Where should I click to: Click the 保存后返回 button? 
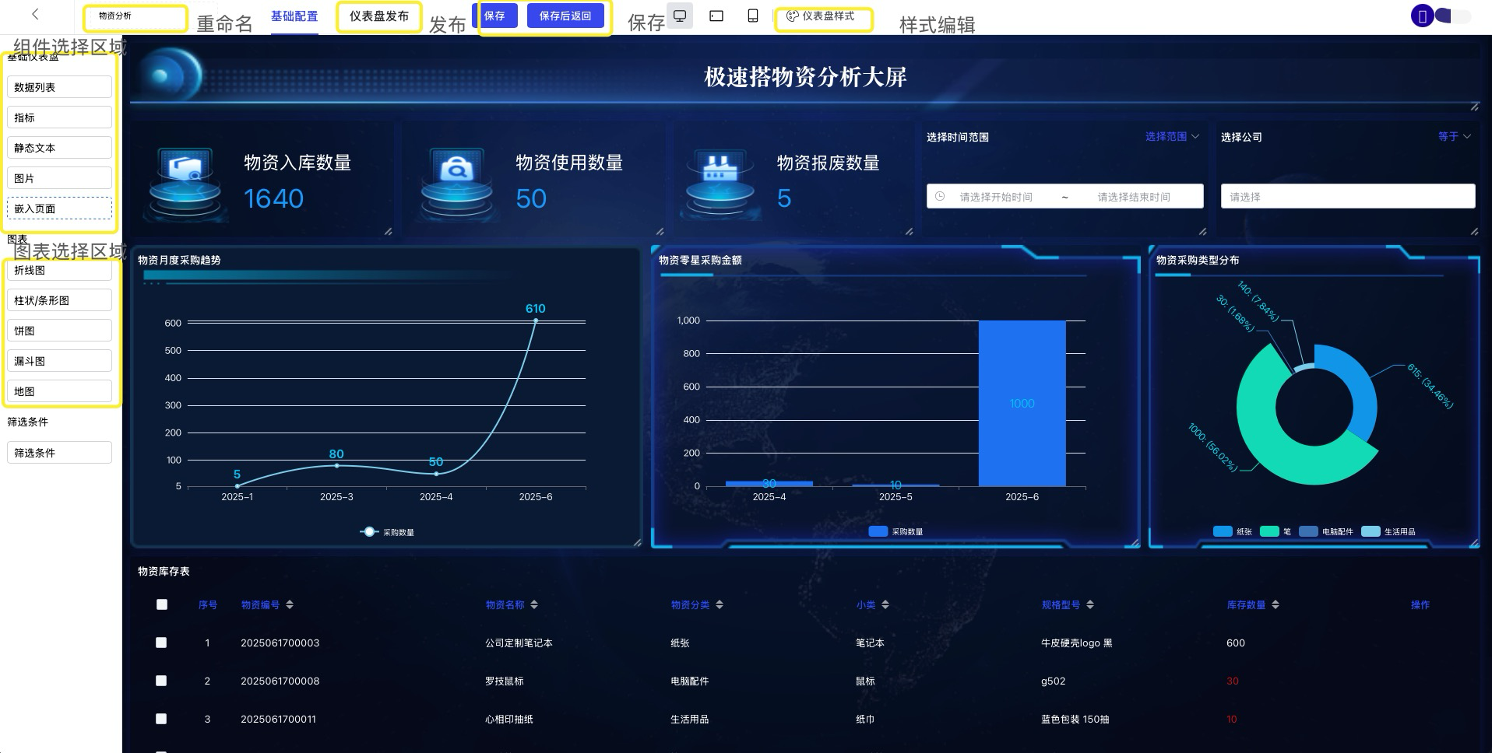pyautogui.click(x=565, y=16)
